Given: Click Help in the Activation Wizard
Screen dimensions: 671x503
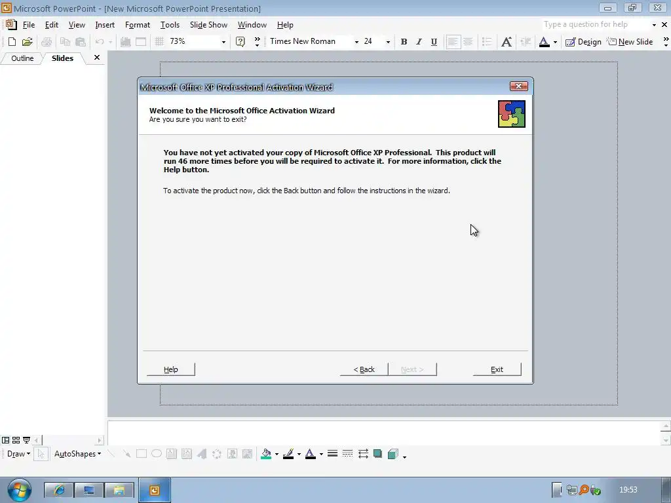Looking at the screenshot, I should click(x=171, y=369).
